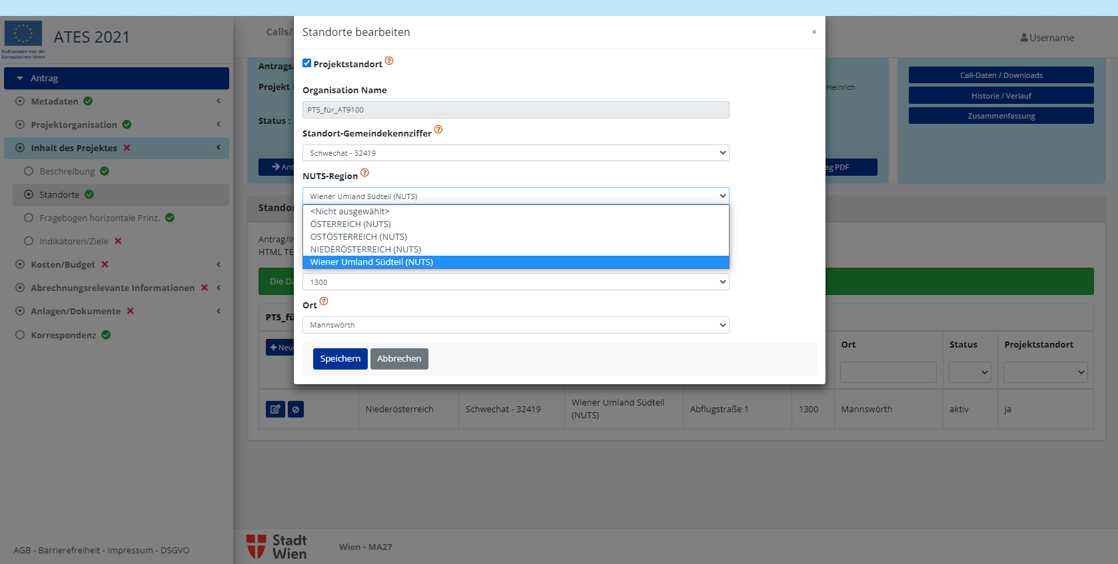Select the Standorte radio item in sidebar
The width and height of the screenshot is (1118, 564).
point(29,194)
